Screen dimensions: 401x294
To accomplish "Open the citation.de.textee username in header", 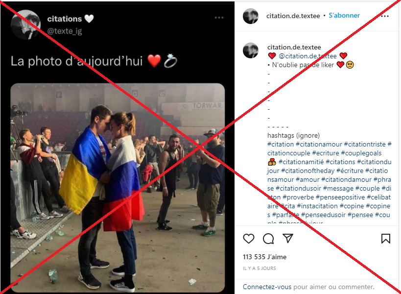I will pyautogui.click(x=293, y=16).
